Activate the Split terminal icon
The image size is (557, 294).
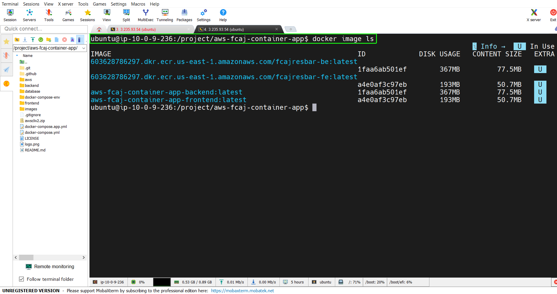tap(126, 15)
